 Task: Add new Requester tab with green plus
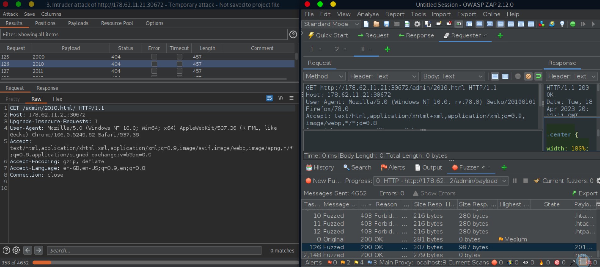click(x=387, y=49)
